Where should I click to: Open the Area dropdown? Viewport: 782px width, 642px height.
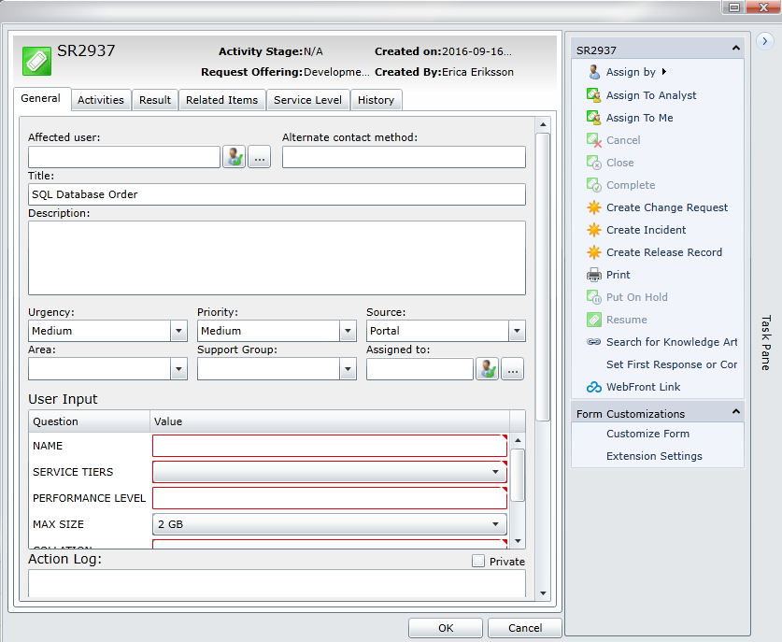pyautogui.click(x=178, y=369)
